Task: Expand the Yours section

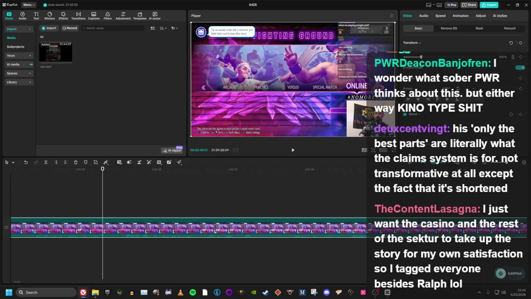Action: pyautogui.click(x=19, y=56)
